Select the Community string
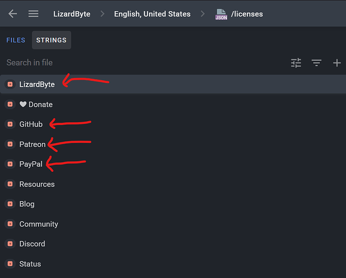346x278 pixels. pyautogui.click(x=38, y=224)
